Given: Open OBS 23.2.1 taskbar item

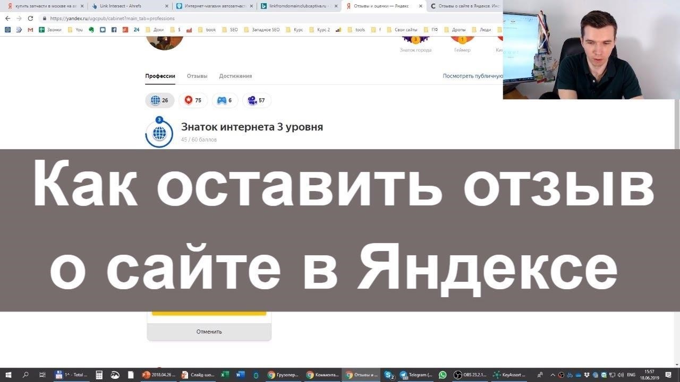Looking at the screenshot, I should click(470, 375).
